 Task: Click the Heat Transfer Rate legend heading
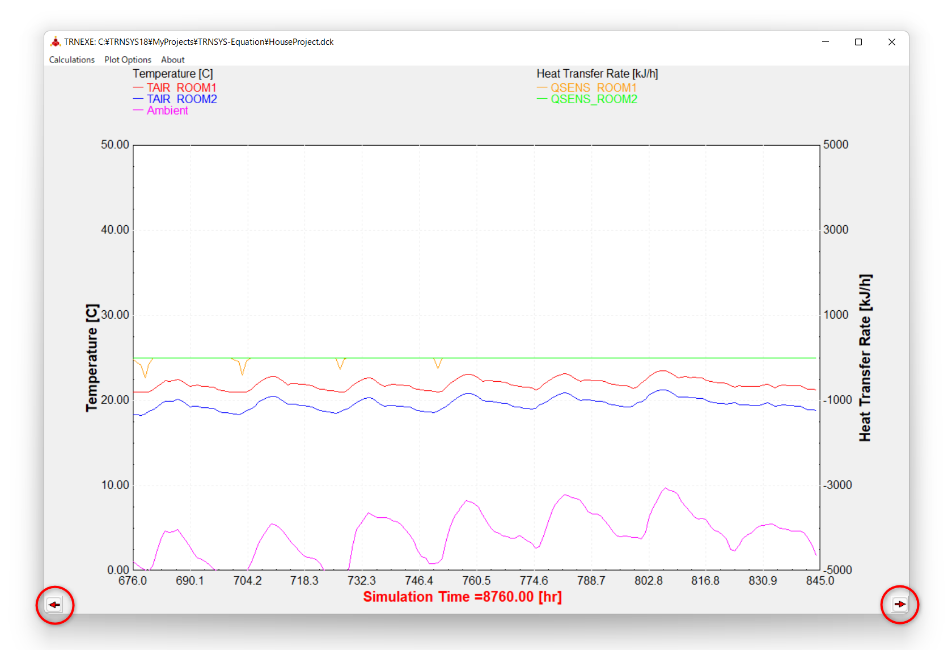pos(597,74)
